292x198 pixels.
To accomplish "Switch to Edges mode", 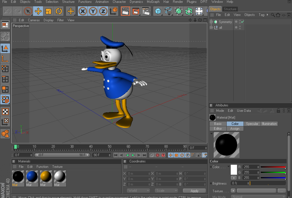I will tap(5, 79).
